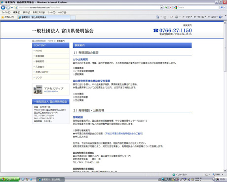
Task: Click the browser Forward arrow button
Action: 8,7
